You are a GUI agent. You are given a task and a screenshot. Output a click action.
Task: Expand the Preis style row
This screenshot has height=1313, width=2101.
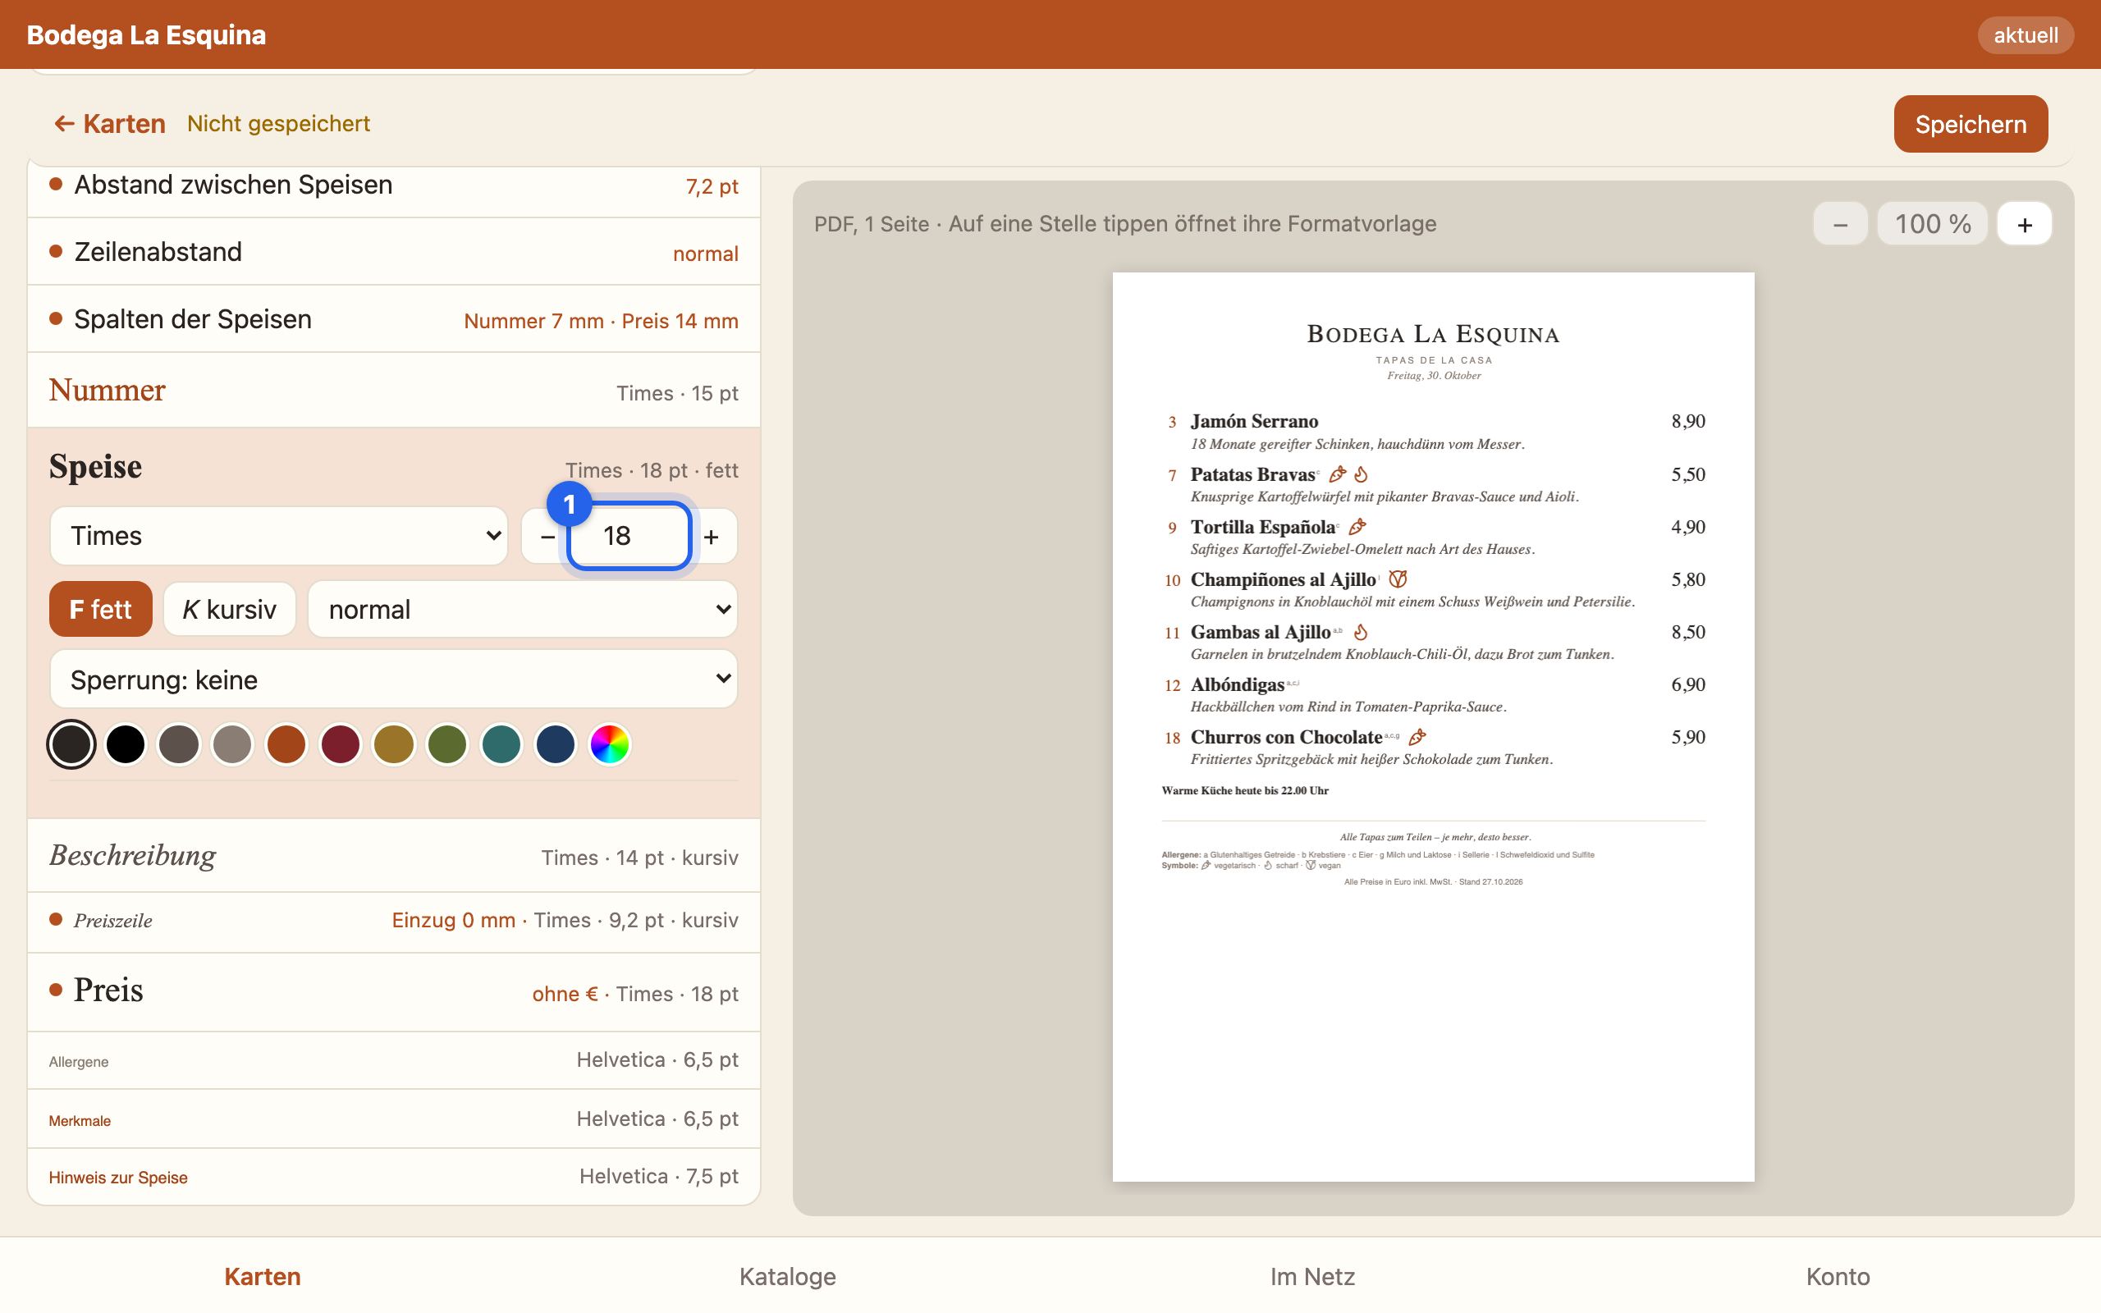393,991
